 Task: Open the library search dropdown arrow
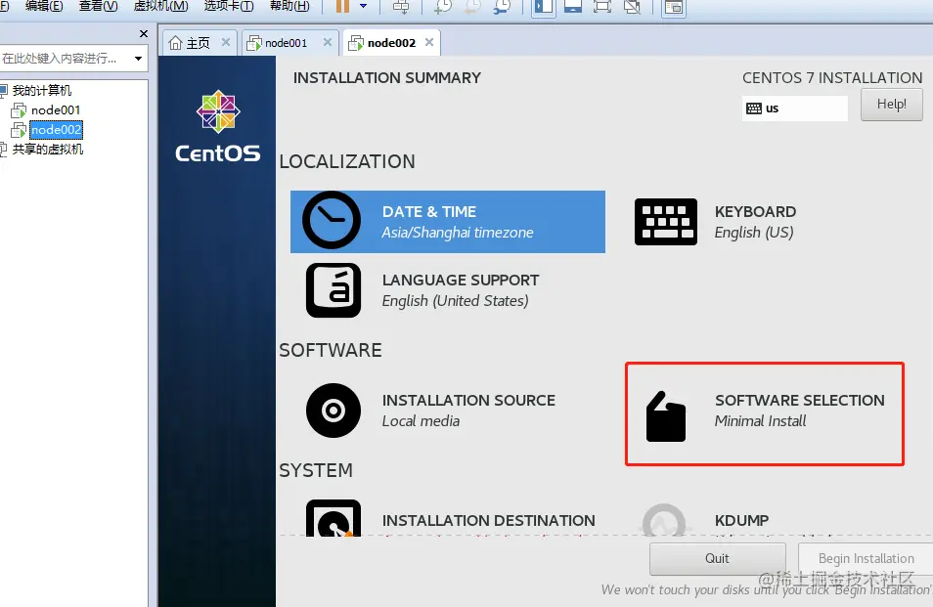pyautogui.click(x=138, y=59)
